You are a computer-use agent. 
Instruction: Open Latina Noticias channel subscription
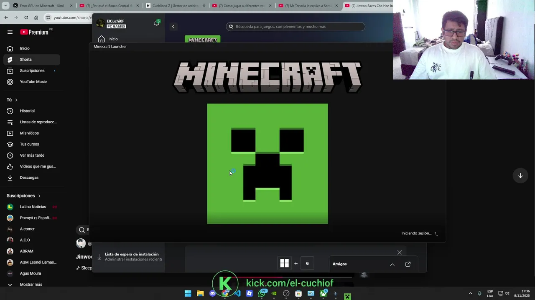[x=32, y=207]
